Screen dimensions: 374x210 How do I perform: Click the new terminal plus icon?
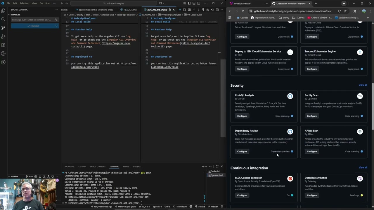(203, 166)
